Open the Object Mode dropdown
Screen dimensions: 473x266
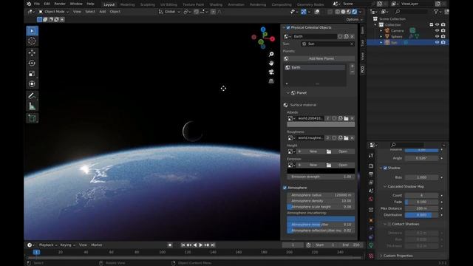coord(54,12)
